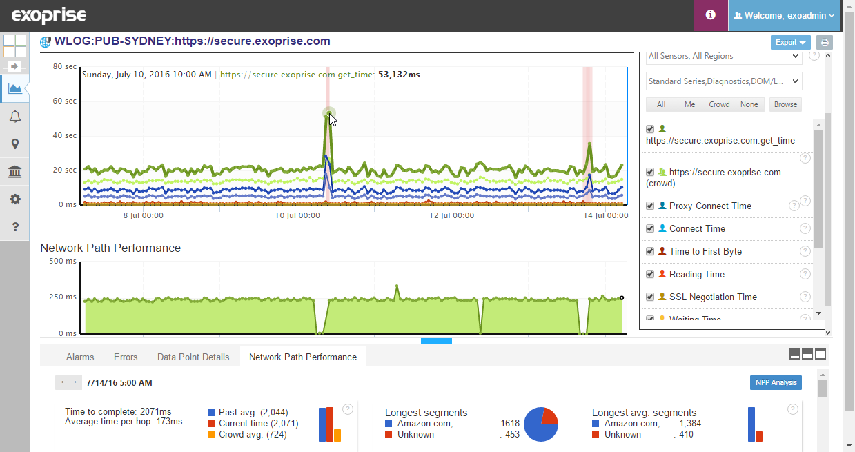The image size is (855, 452).
Task: Click the purple info icon in header
Action: pos(710,15)
